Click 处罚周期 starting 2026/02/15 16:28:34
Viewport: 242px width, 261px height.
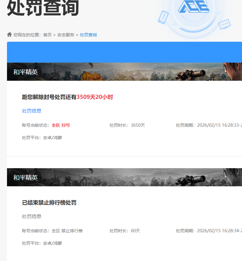click(209, 231)
